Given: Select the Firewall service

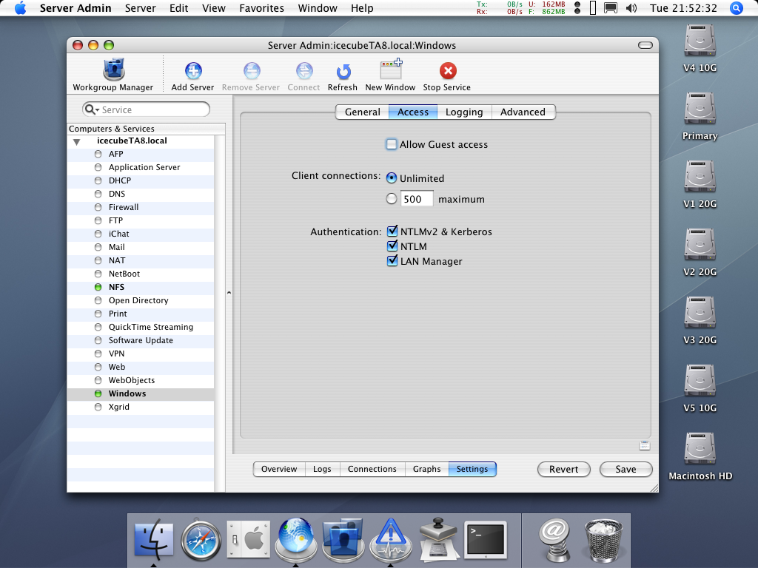Looking at the screenshot, I should pyautogui.click(x=141, y=207).
